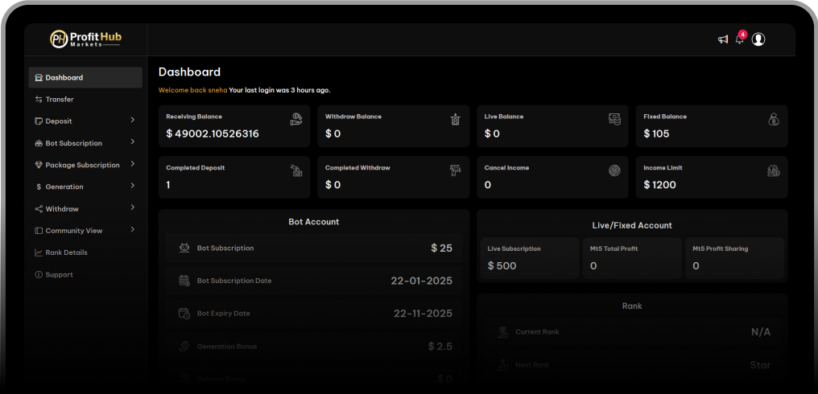Viewport: 818px width, 394px height.
Task: Select Transfer in the sidebar
Action: click(x=60, y=100)
